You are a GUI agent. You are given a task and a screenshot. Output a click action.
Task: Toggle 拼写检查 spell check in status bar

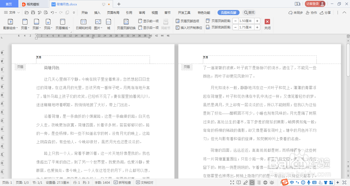[x=123, y=182]
